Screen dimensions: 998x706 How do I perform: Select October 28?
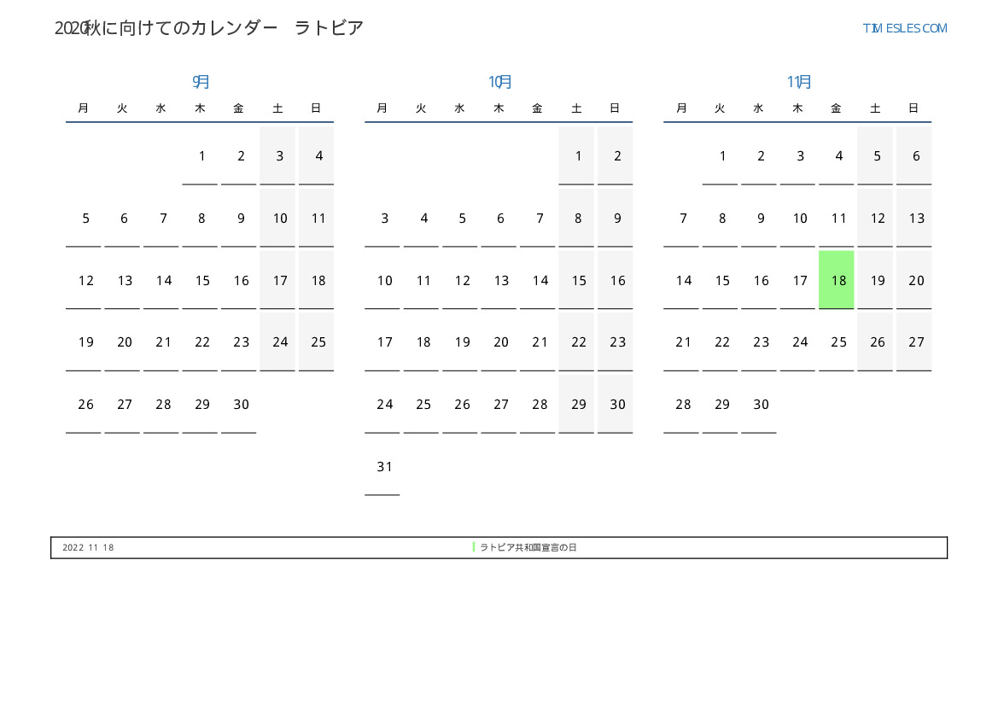[537, 405]
